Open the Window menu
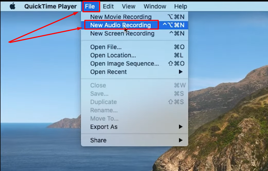The image size is (268, 171). (x=155, y=6)
